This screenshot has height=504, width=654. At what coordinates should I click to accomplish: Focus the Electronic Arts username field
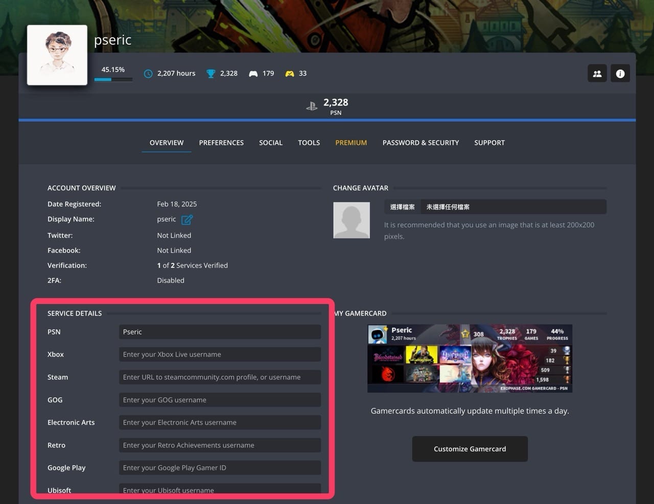[x=220, y=422]
